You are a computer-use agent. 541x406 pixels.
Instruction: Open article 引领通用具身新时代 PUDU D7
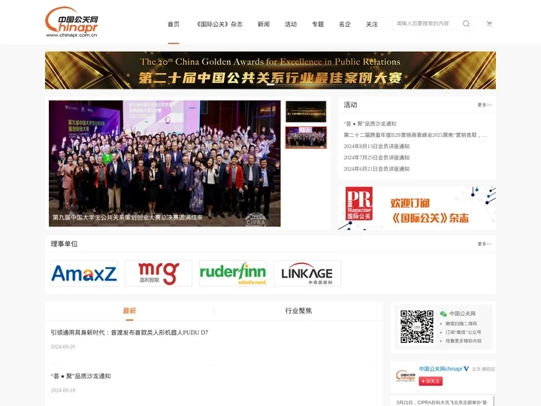pyautogui.click(x=129, y=332)
